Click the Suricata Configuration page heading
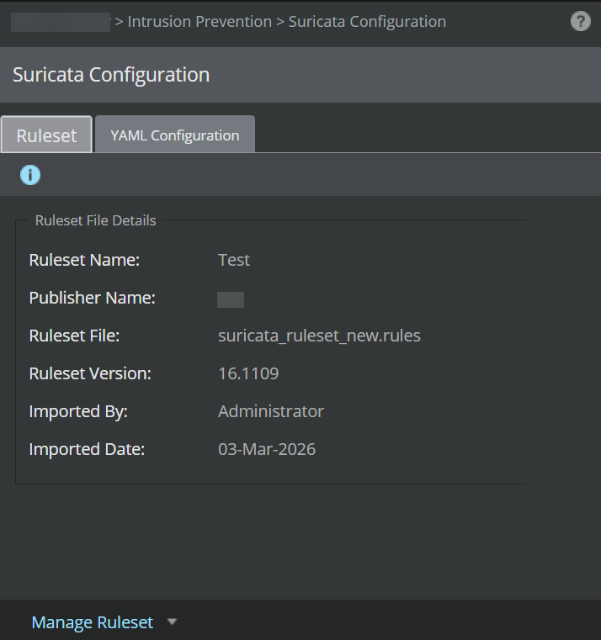Viewport: 601px width, 640px height. (x=111, y=75)
